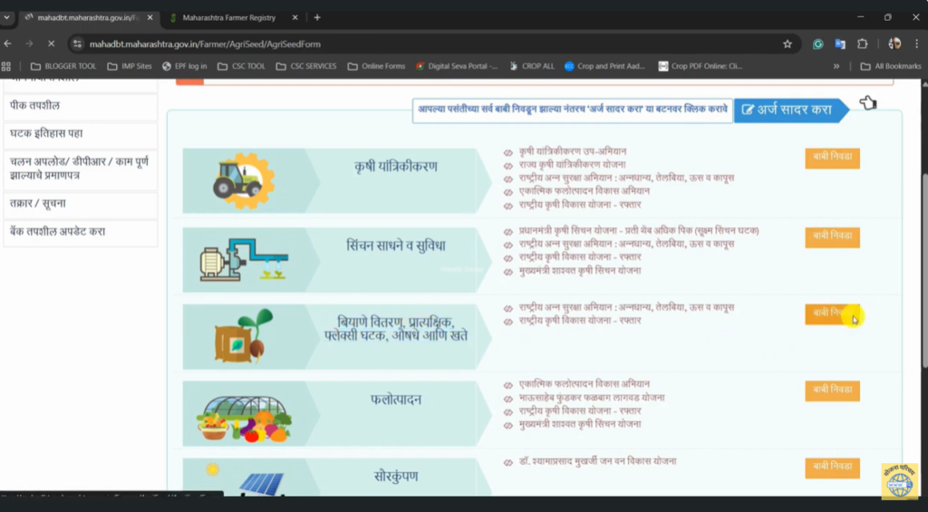Click the pointing hand icon beside अर्ज सादर करा
This screenshot has width=928, height=512.
click(x=868, y=103)
